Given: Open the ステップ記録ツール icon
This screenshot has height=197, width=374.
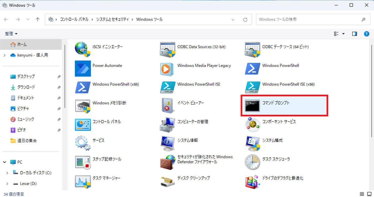Looking at the screenshot, I should point(83,162).
